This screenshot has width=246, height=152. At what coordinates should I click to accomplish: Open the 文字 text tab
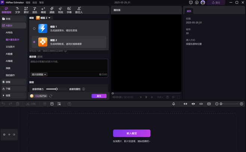[x=18, y=10]
